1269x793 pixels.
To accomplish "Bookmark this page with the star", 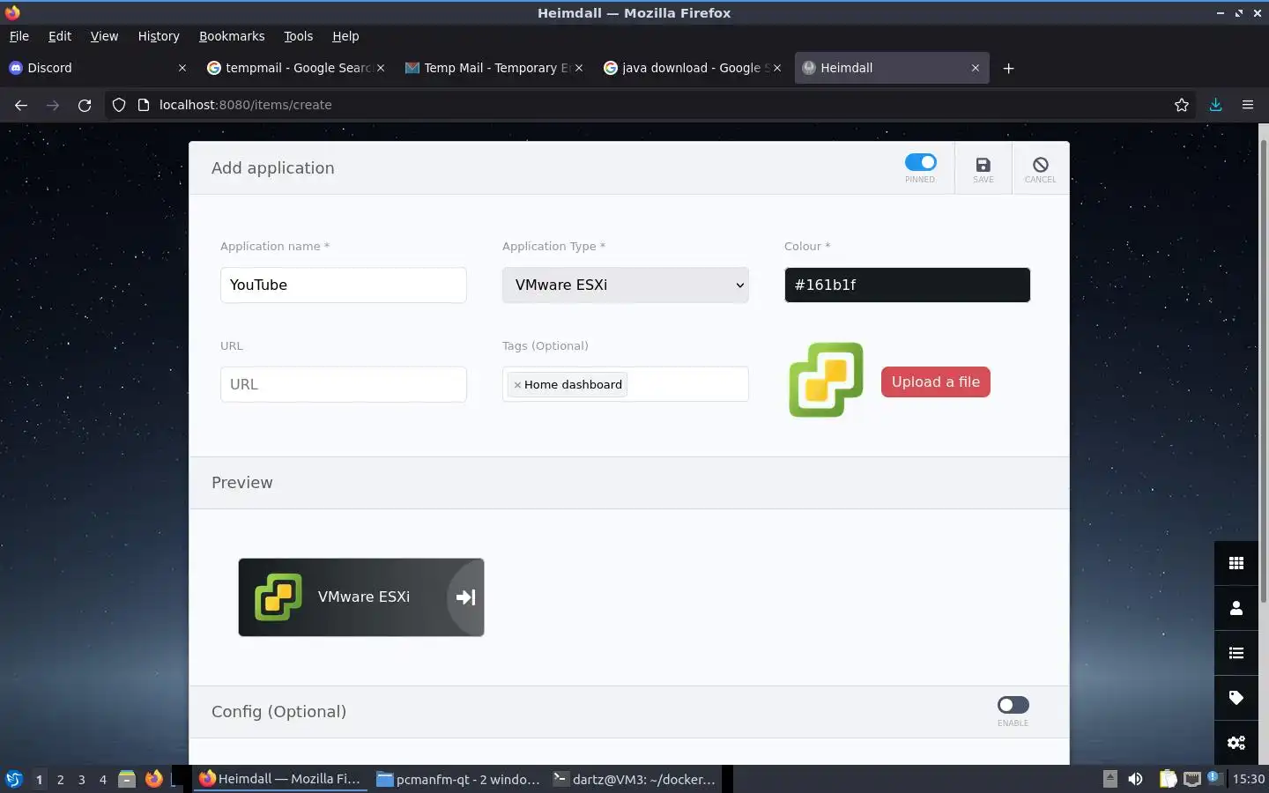I will pyautogui.click(x=1182, y=105).
